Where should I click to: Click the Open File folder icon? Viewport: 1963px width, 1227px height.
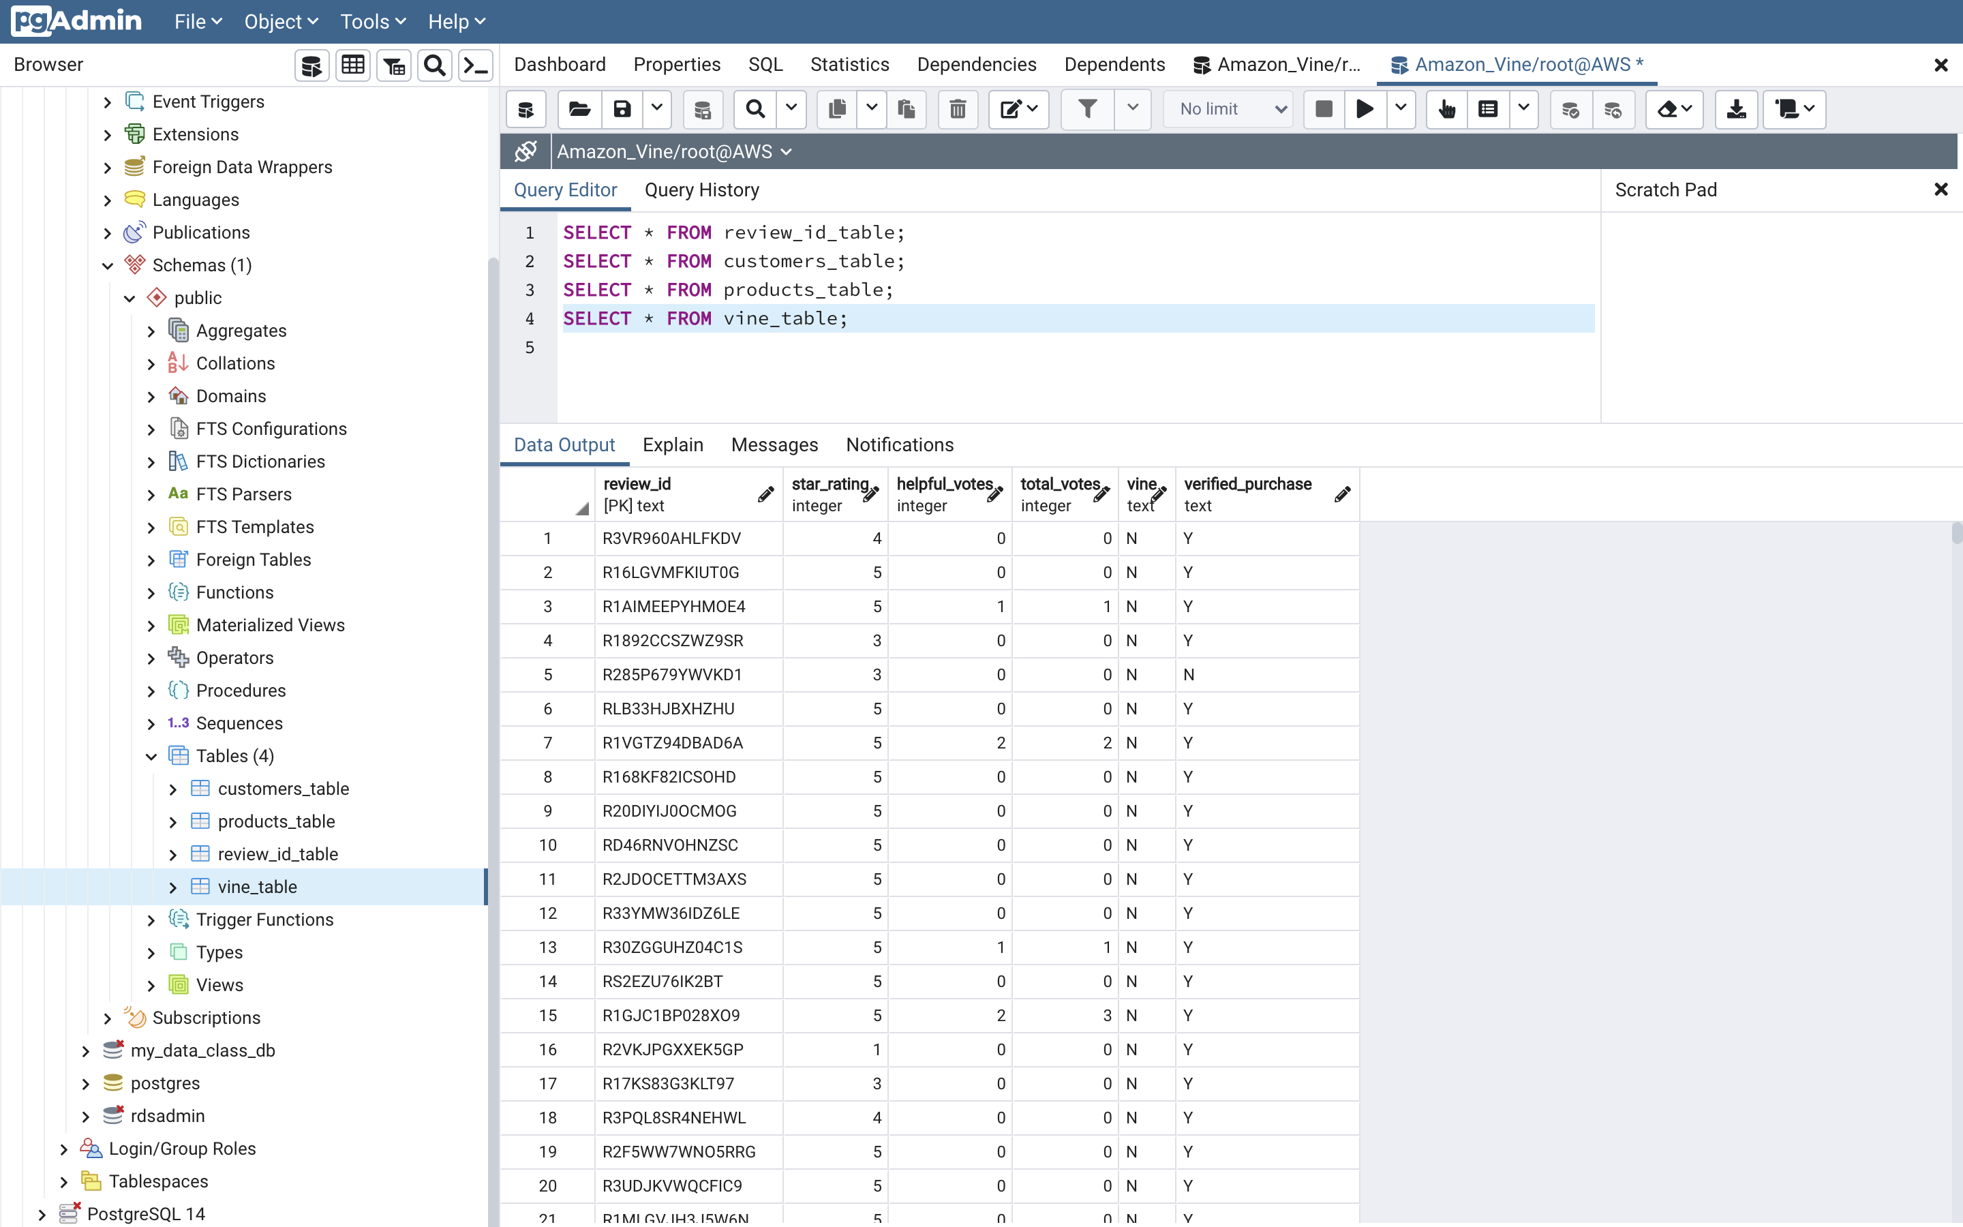[579, 109]
